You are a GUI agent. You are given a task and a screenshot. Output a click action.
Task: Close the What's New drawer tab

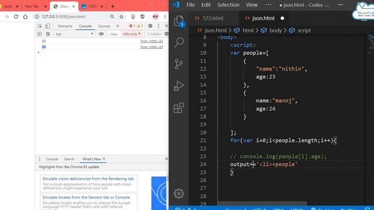click(104, 159)
